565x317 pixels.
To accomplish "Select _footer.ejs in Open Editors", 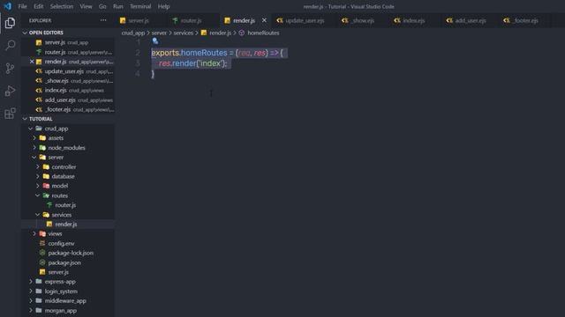I will tap(69, 109).
